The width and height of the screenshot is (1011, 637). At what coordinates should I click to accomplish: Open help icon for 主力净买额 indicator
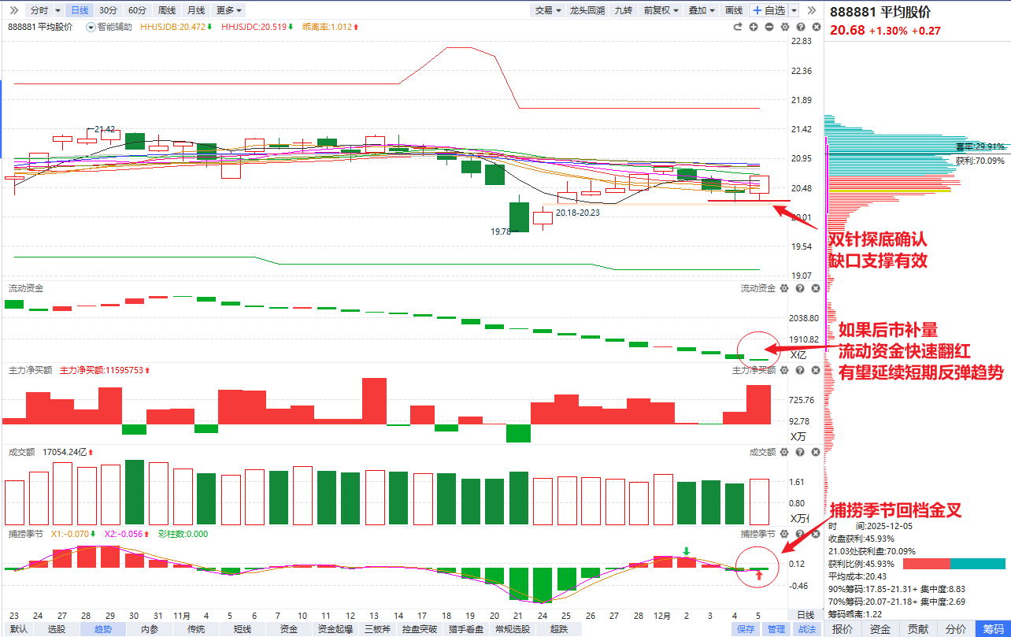pyautogui.click(x=800, y=370)
